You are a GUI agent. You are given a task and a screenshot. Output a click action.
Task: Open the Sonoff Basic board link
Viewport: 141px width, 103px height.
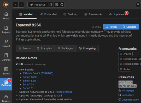30,77
